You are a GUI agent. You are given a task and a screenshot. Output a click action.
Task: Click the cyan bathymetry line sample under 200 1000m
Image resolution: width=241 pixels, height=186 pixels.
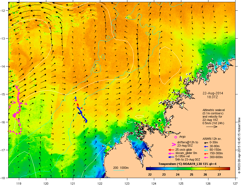(x=119, y=170)
